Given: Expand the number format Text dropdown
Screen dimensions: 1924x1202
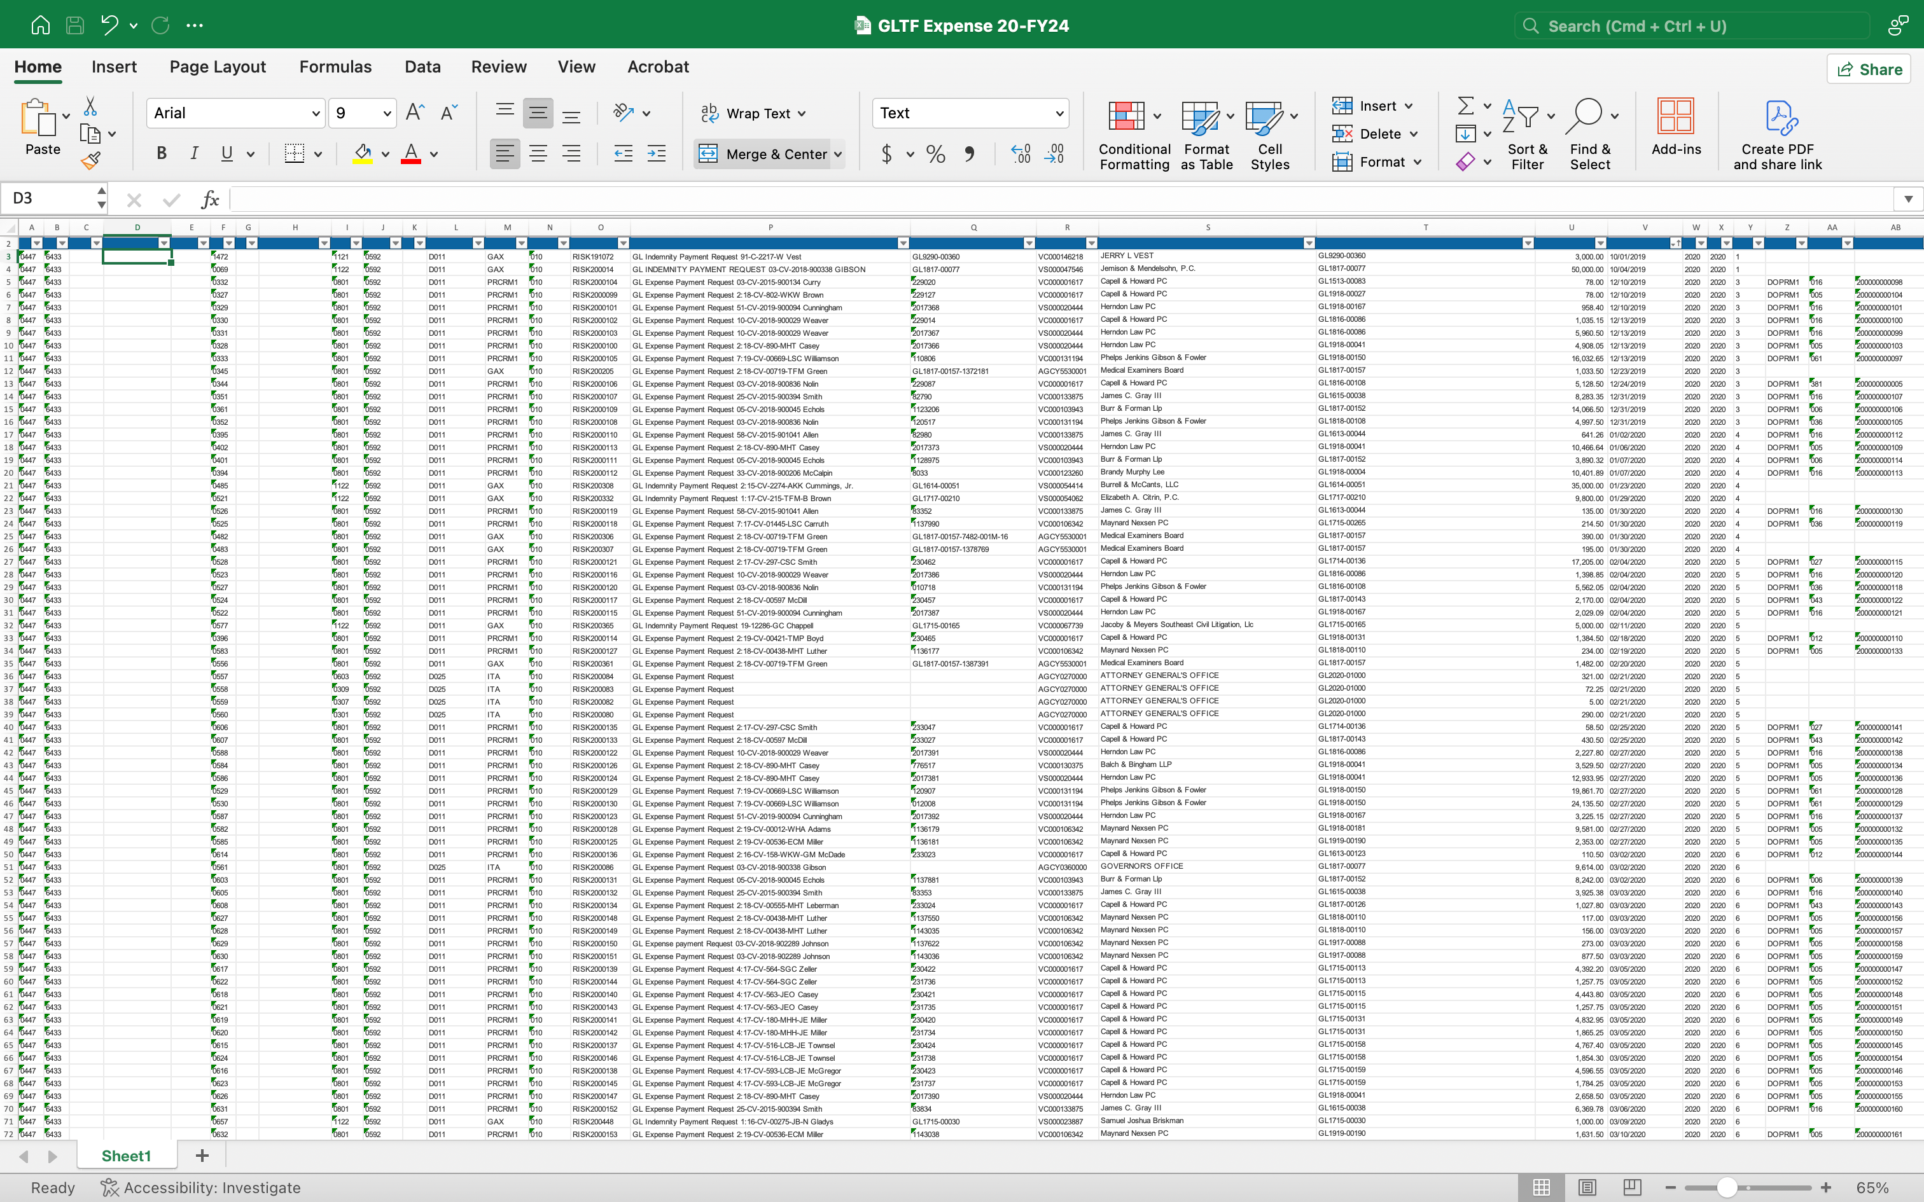Looking at the screenshot, I should coord(1059,114).
